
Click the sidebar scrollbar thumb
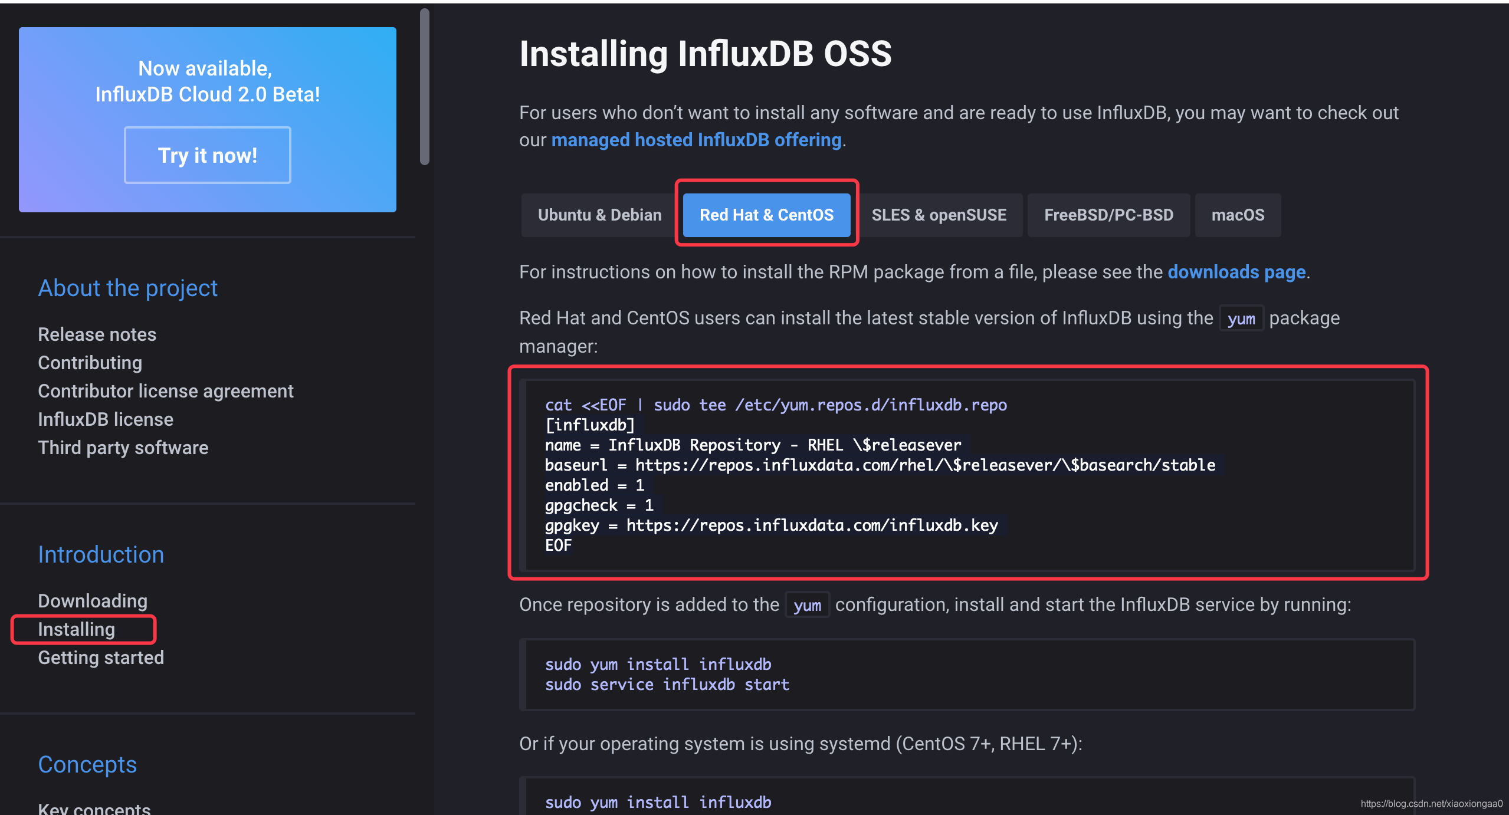(424, 87)
